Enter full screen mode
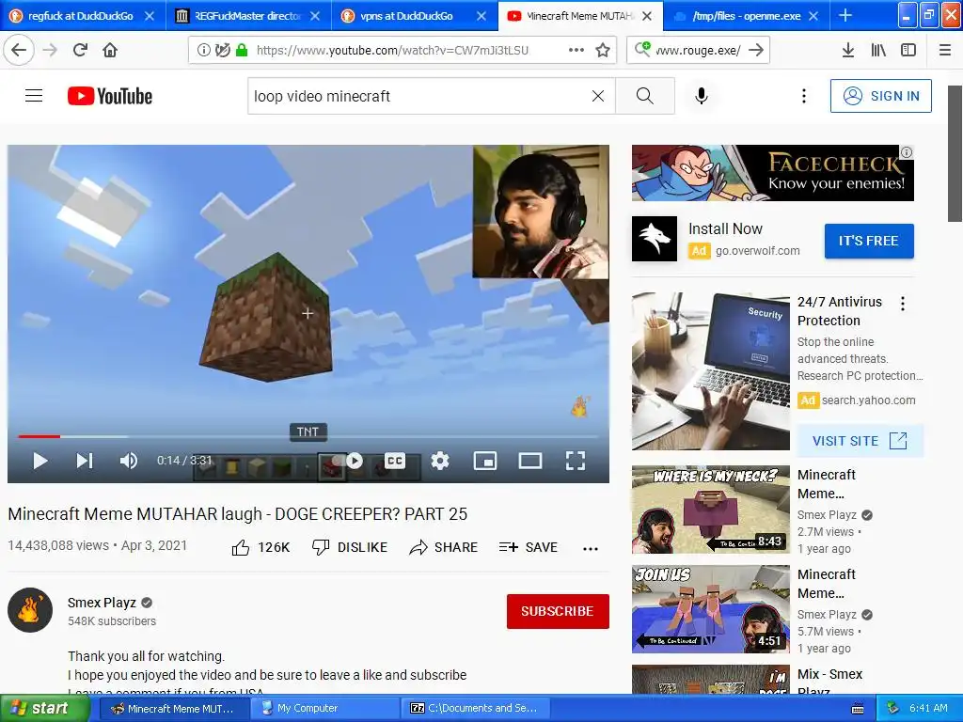Image resolution: width=963 pixels, height=722 pixels. click(x=575, y=461)
